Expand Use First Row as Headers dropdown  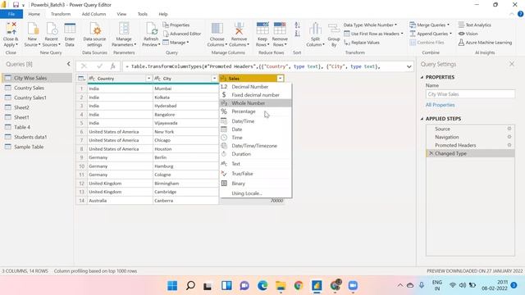402,34
